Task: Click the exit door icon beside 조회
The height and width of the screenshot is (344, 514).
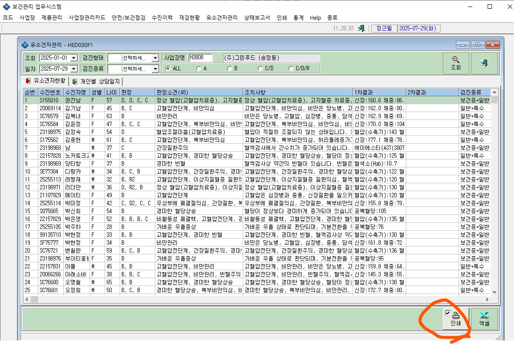Action: click(485, 63)
